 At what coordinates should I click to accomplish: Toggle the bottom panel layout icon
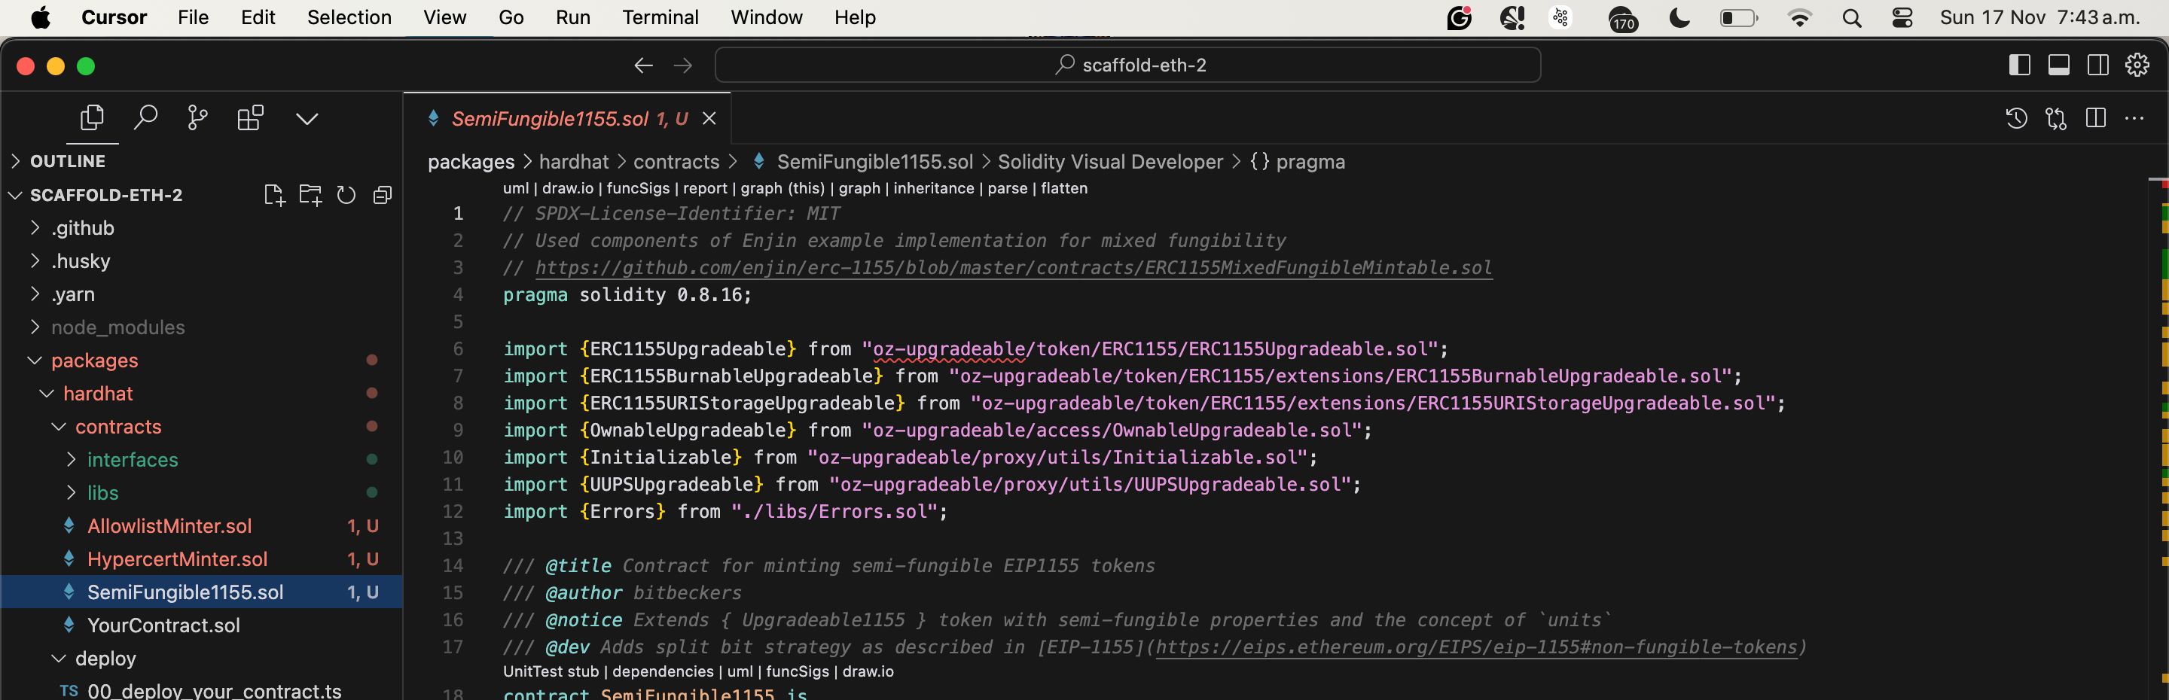2059,65
